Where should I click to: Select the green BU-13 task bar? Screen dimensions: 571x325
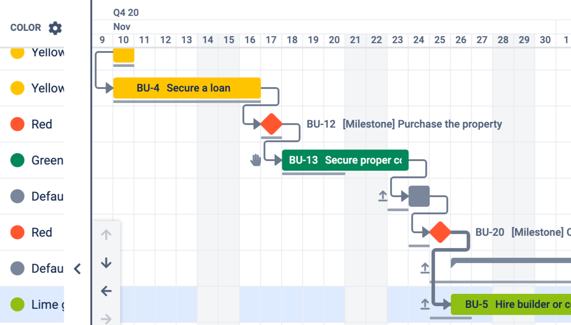pos(345,160)
